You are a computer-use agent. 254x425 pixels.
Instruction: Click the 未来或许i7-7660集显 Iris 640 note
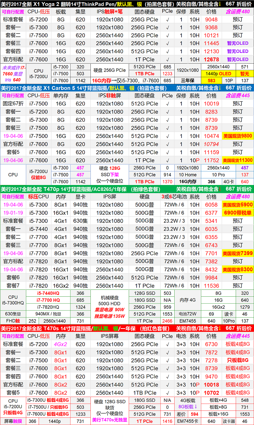click(13, 74)
